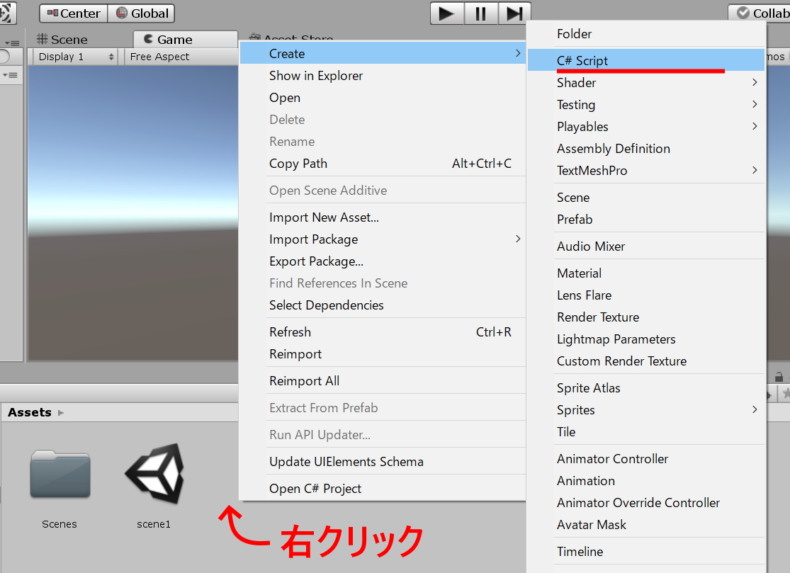Expand the Shader submenu
The image size is (790, 573).
point(646,83)
